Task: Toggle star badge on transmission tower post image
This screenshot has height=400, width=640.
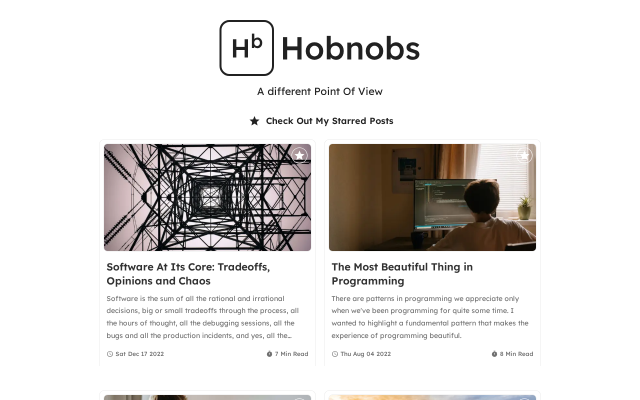Action: click(299, 155)
